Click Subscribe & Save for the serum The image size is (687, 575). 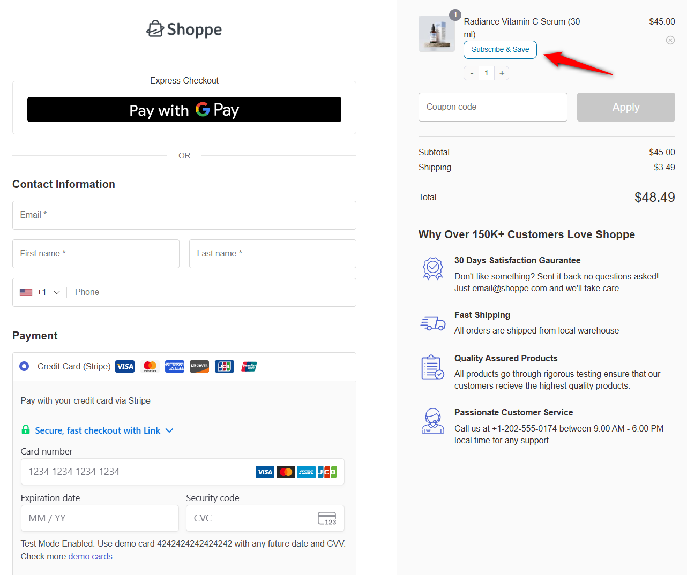(x=500, y=49)
